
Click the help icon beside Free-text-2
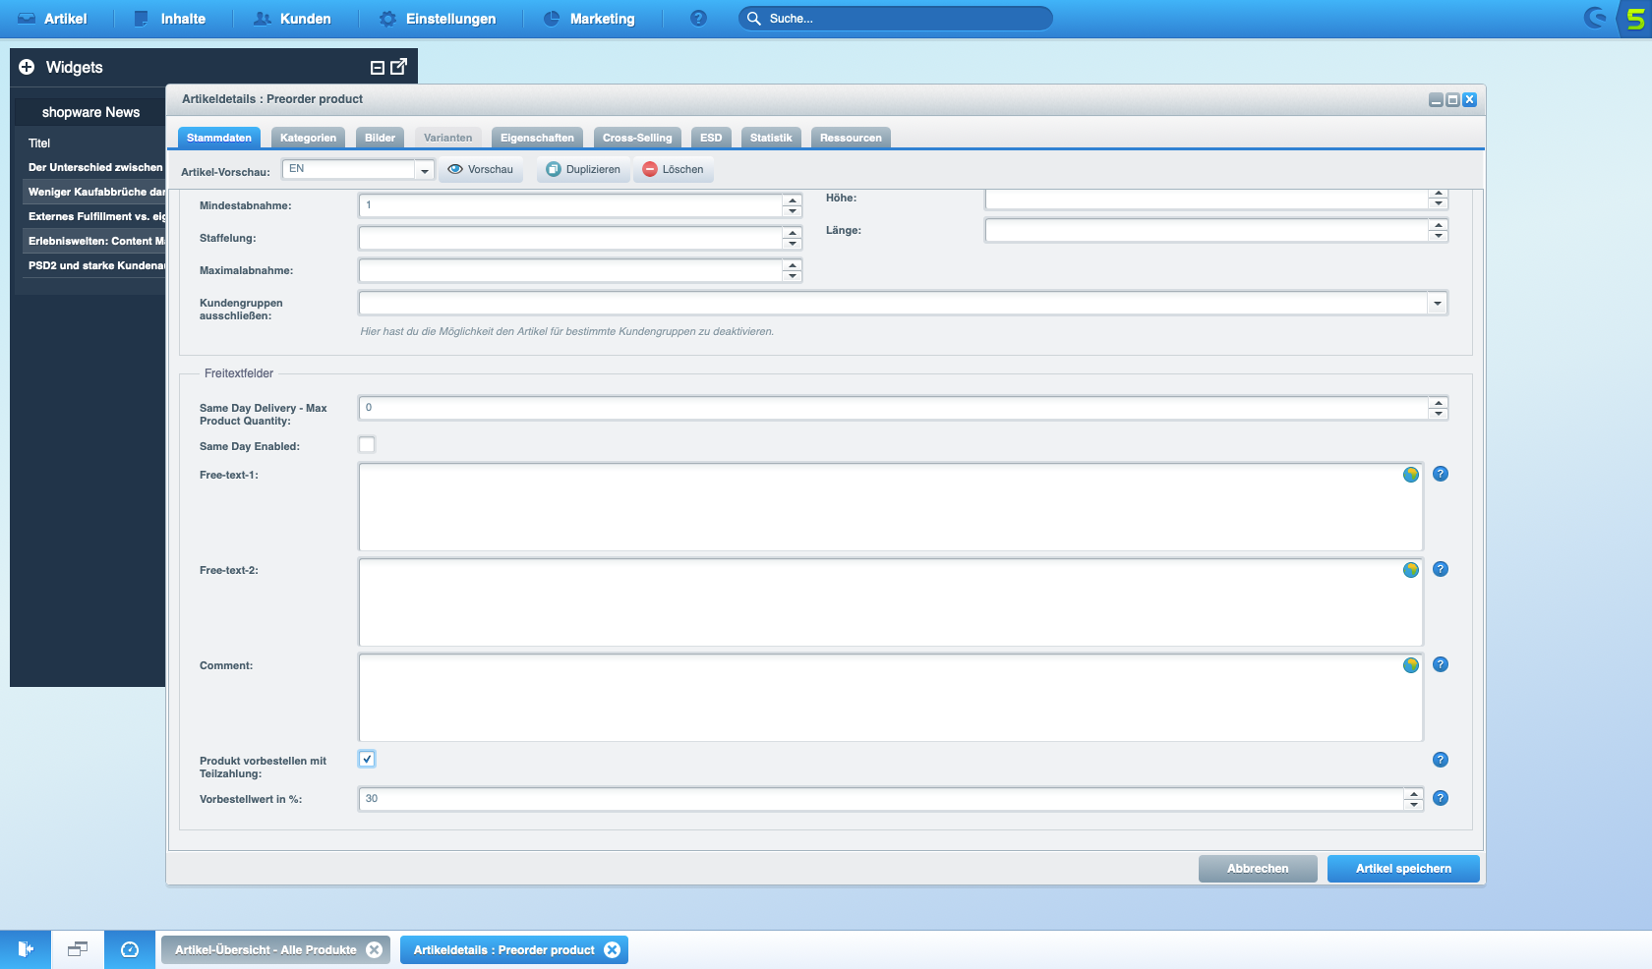(x=1441, y=569)
